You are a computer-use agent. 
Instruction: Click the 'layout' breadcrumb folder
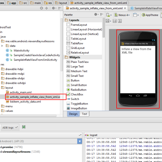click(61, 3)
